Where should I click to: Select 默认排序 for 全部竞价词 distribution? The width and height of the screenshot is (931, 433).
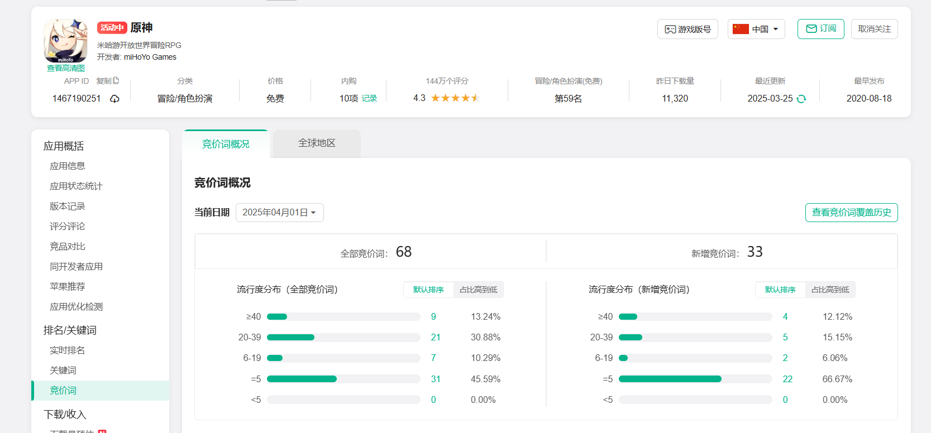428,290
